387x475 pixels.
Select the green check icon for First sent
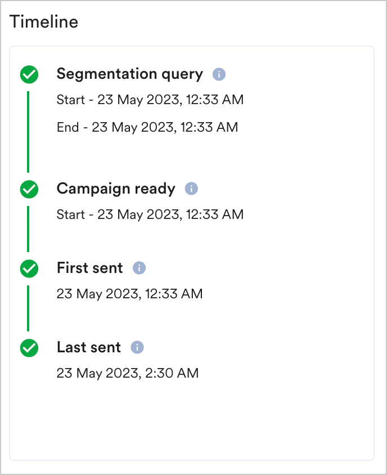click(29, 268)
